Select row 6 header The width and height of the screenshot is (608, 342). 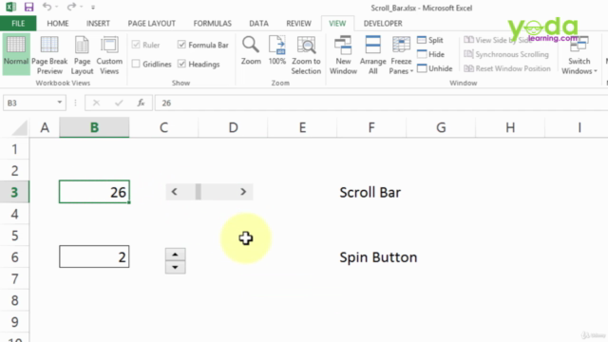click(x=14, y=256)
